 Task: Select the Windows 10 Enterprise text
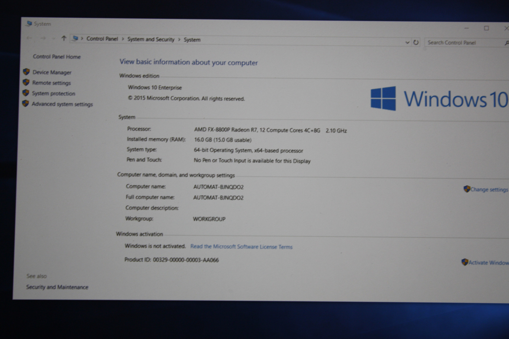coord(155,88)
